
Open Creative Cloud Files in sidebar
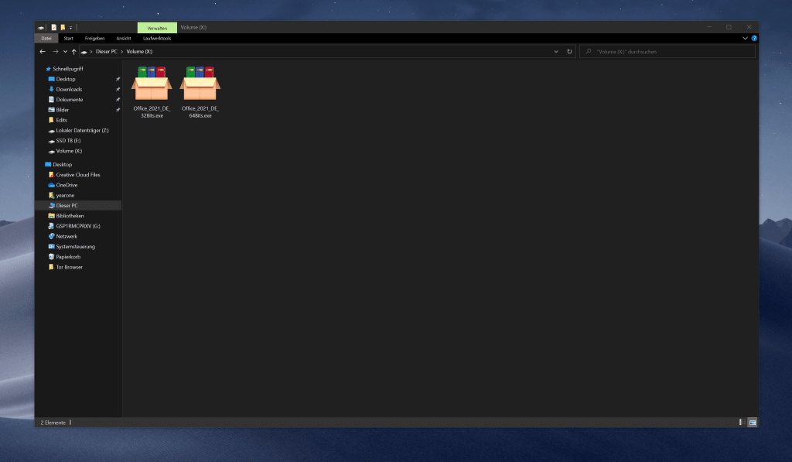[78, 175]
